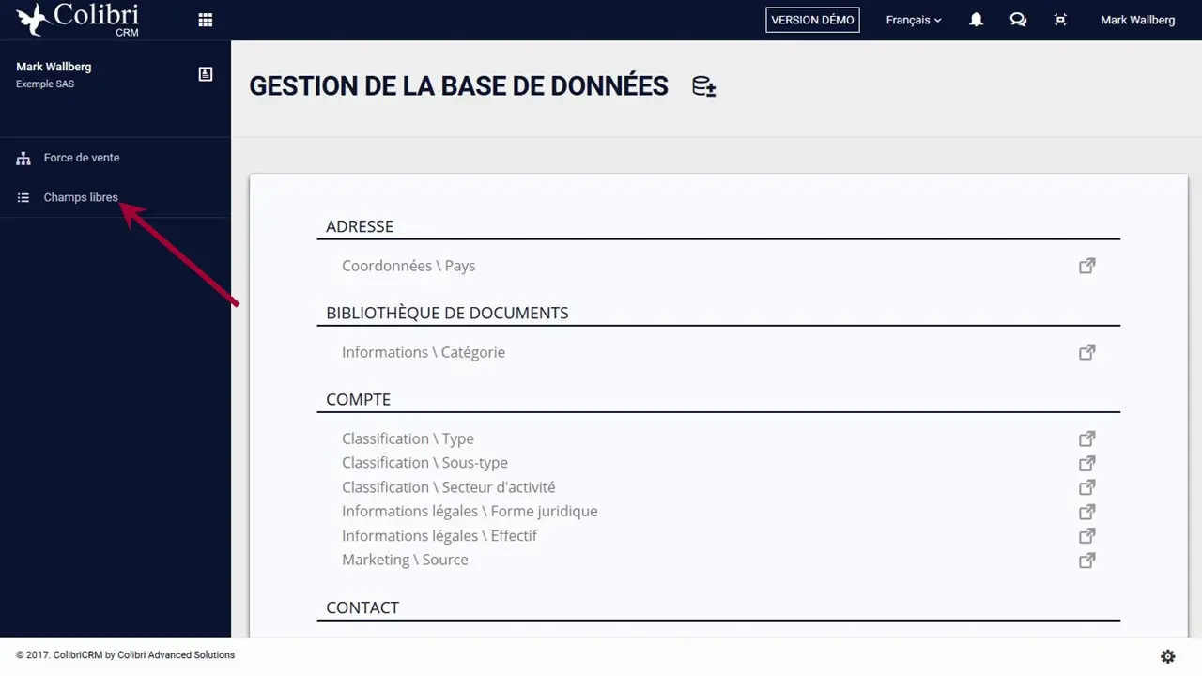Image resolution: width=1202 pixels, height=676 pixels.
Task: Select Informations légales \ Forme juridique entry
Action: click(x=470, y=512)
